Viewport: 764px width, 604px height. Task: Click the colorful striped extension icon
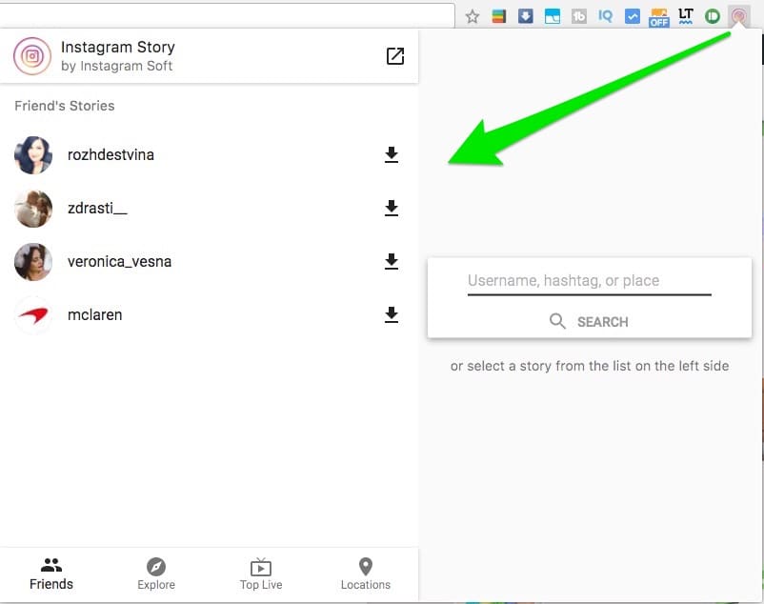click(498, 16)
